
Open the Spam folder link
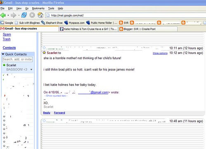pyautogui.click(x=7, y=34)
